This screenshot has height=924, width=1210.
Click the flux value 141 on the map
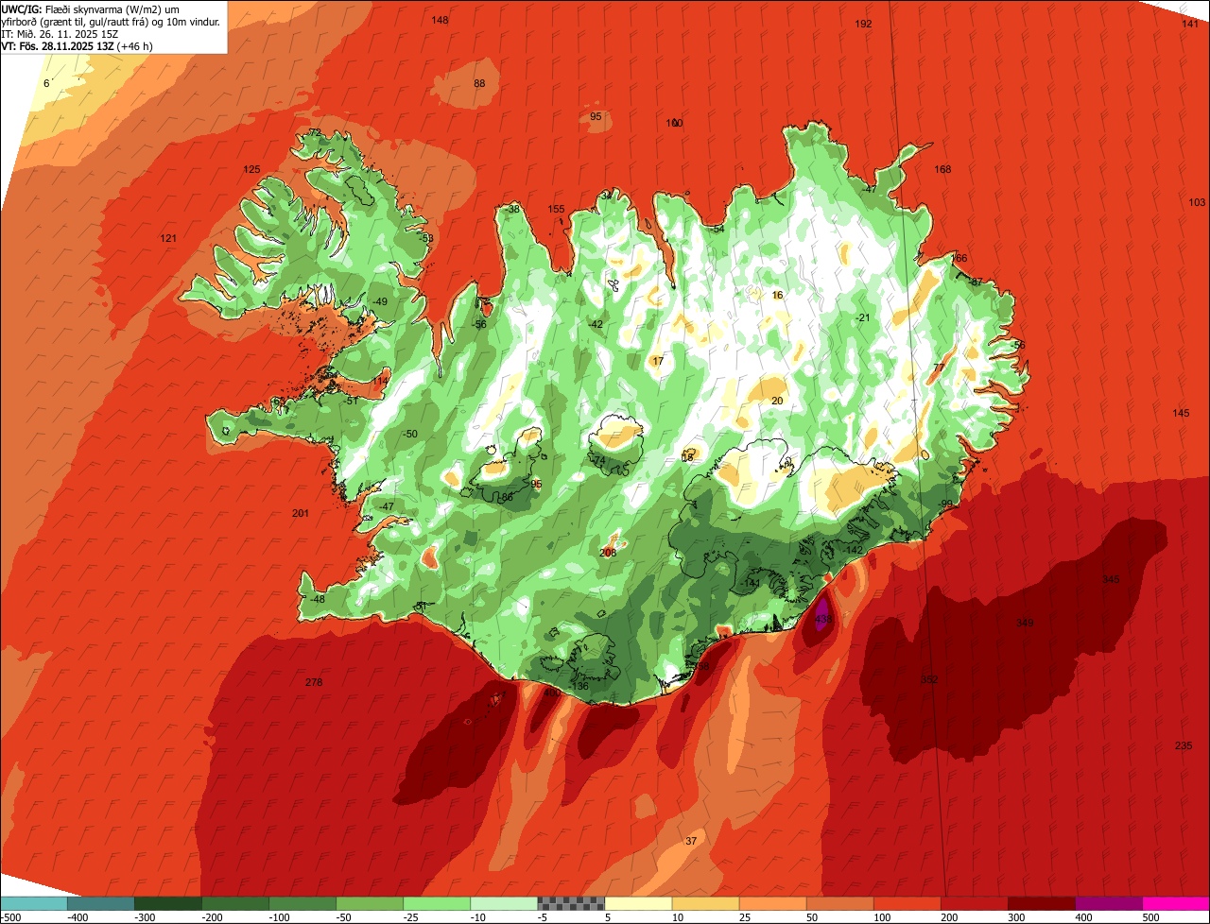click(1190, 24)
